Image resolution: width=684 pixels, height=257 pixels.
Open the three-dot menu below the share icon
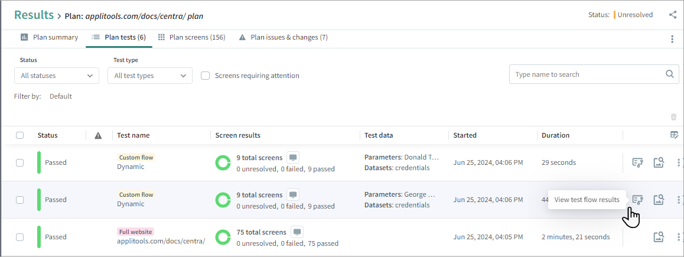672,39
